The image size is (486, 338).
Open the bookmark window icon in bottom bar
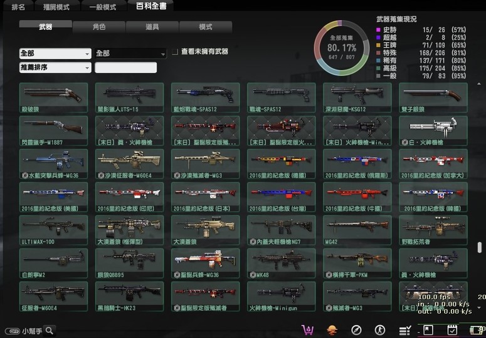click(428, 330)
